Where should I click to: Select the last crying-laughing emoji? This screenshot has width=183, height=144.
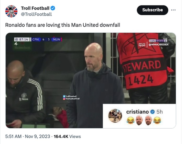[x=157, y=120]
